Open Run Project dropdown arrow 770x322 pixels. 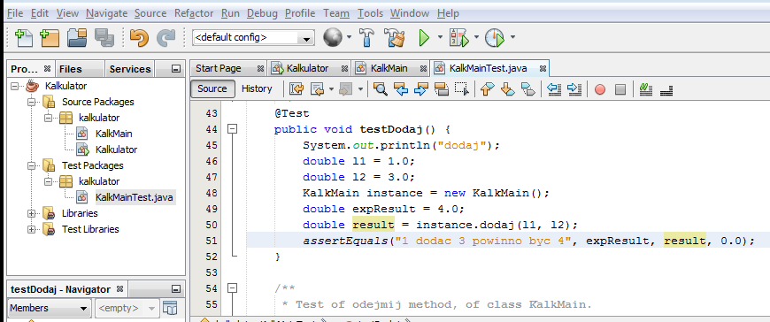tap(440, 37)
